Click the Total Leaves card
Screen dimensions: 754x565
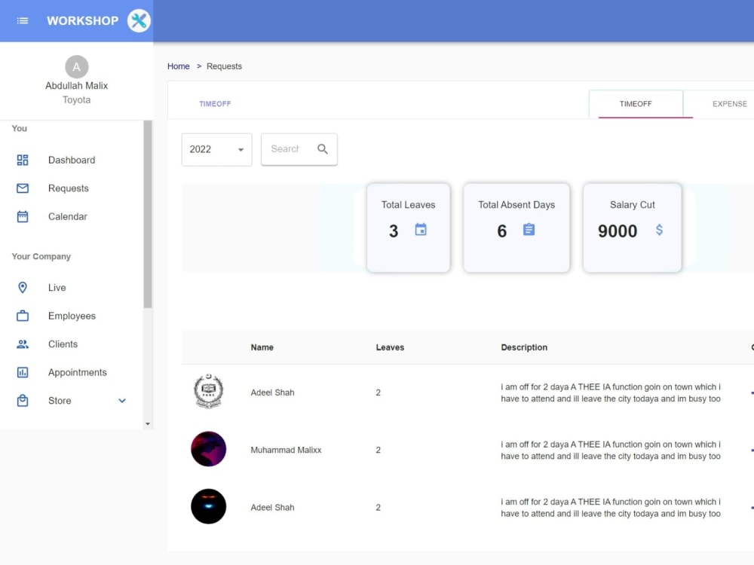pyautogui.click(x=408, y=228)
